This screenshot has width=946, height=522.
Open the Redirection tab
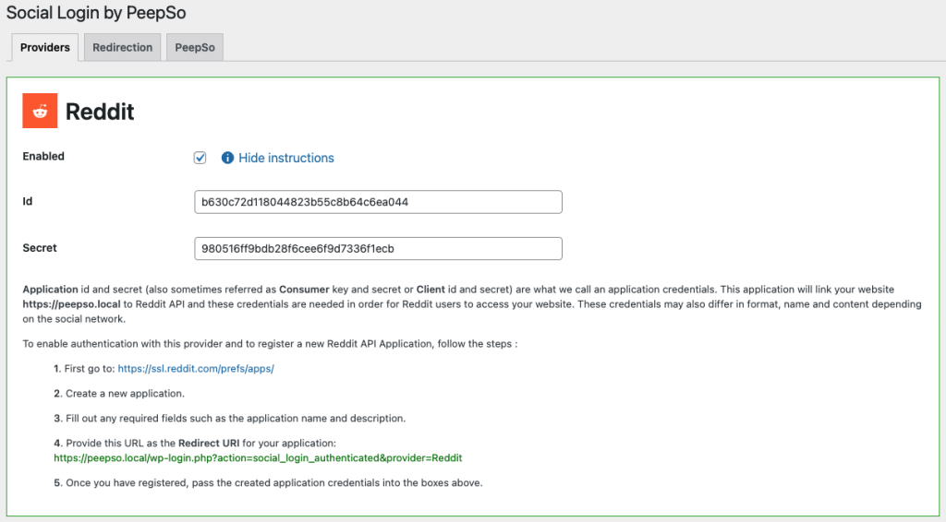pos(123,48)
